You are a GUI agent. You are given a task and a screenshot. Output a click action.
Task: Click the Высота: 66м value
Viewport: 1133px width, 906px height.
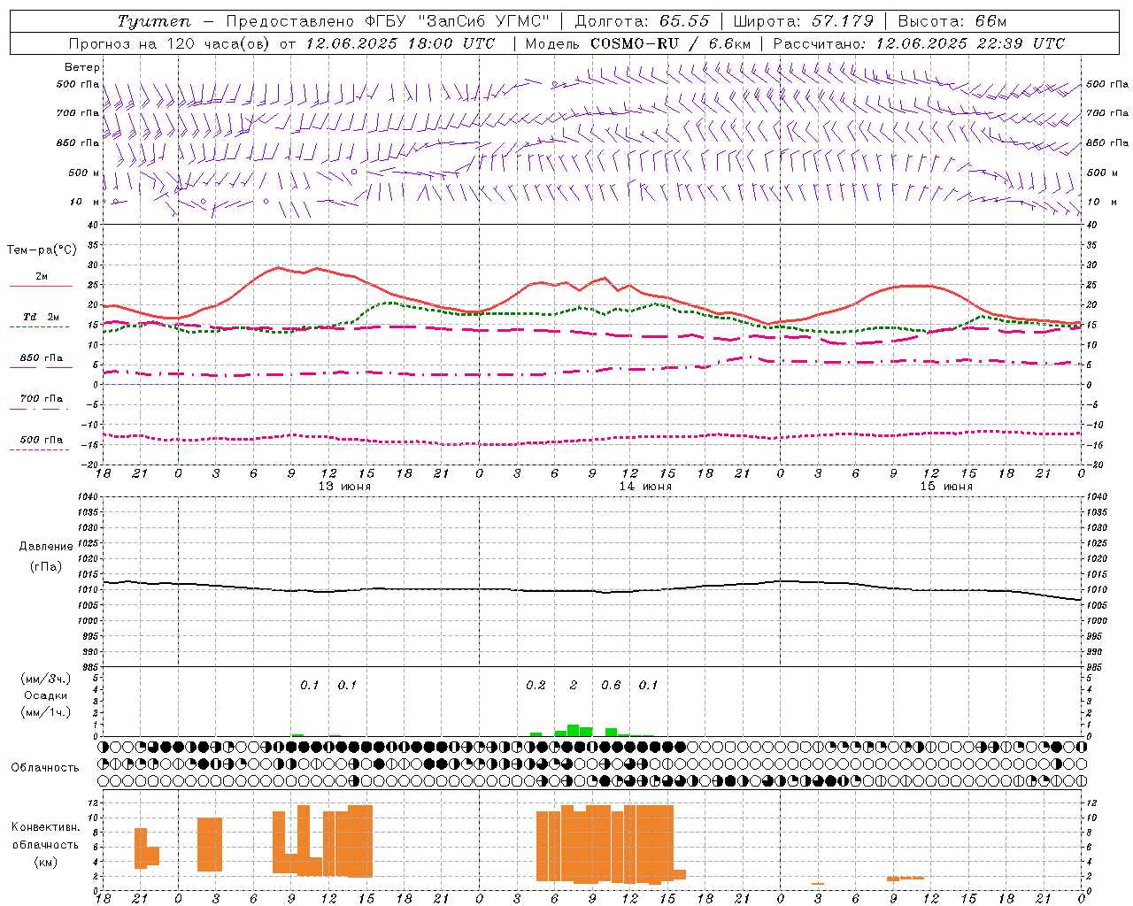(x=952, y=21)
